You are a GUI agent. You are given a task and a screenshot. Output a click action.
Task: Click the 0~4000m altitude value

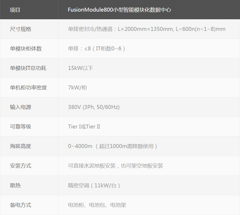click(x=113, y=146)
